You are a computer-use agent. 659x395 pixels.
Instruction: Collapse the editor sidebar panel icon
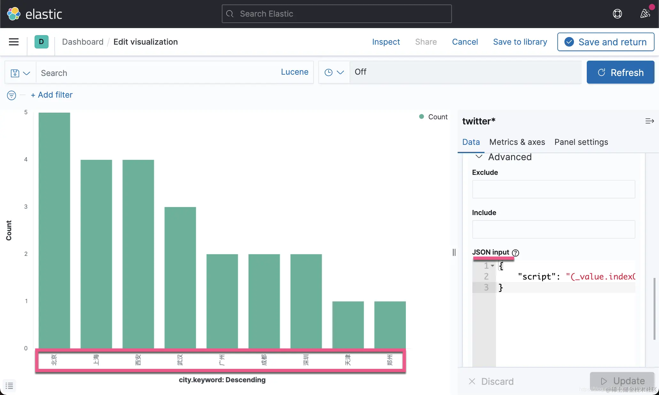tap(649, 121)
